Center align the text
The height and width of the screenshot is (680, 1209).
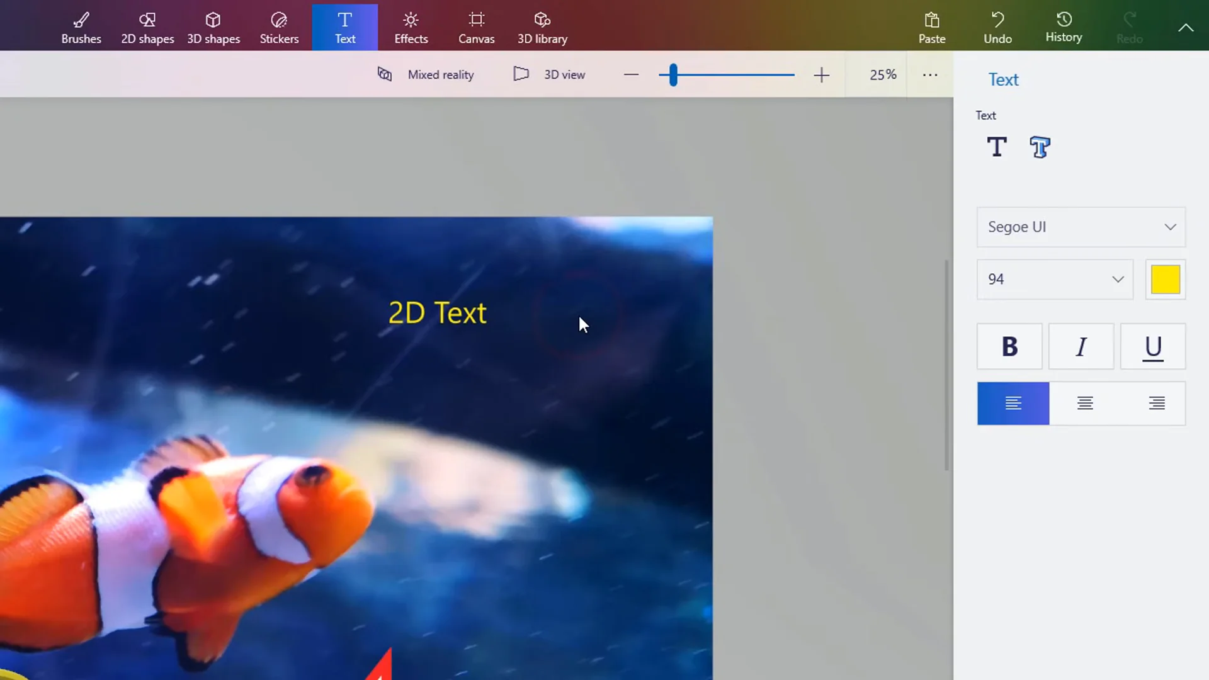[1085, 404]
